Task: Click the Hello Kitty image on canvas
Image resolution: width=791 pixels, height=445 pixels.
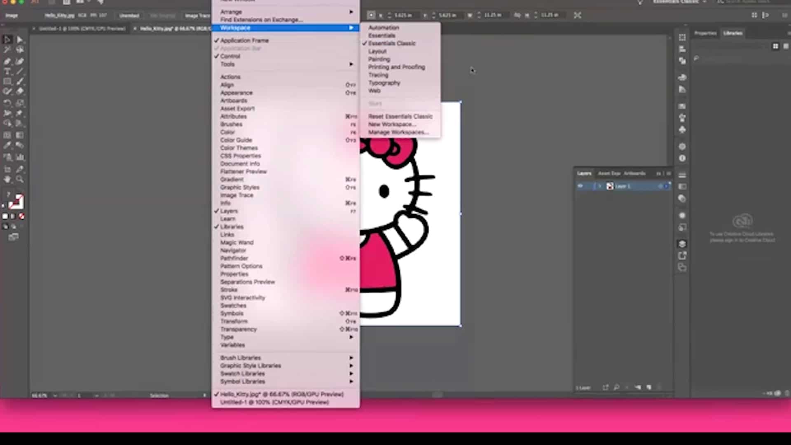Action: tap(410, 214)
